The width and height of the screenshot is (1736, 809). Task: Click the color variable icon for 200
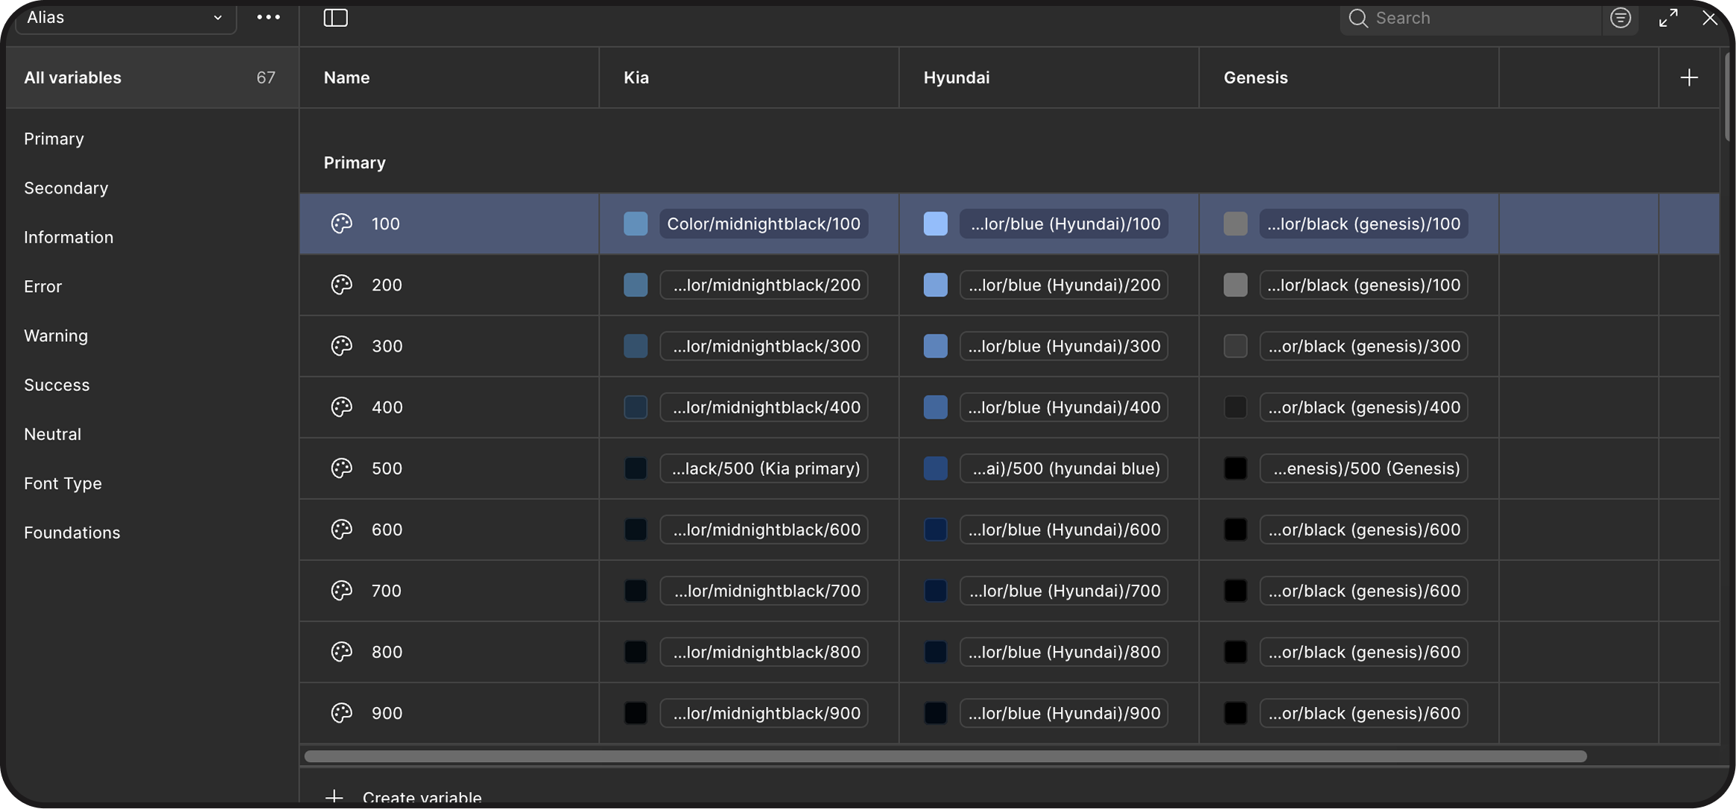(341, 285)
